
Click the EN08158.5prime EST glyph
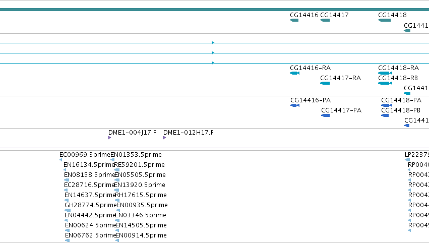(x=67, y=180)
